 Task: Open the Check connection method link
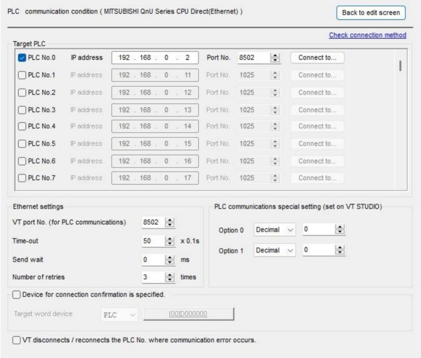[x=367, y=35]
